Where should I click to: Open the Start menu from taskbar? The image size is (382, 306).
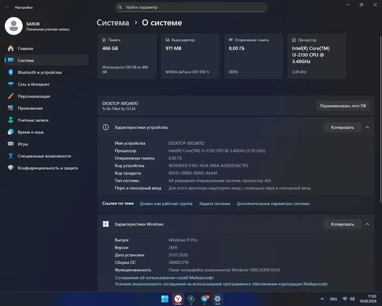(165, 299)
